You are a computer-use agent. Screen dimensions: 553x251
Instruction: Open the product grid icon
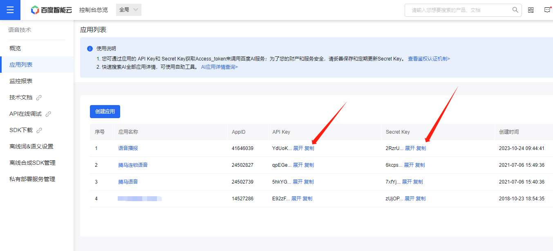[x=531, y=10]
